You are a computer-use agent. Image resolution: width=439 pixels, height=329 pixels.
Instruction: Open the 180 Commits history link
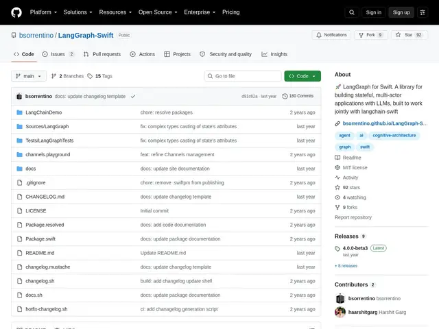pyautogui.click(x=298, y=96)
